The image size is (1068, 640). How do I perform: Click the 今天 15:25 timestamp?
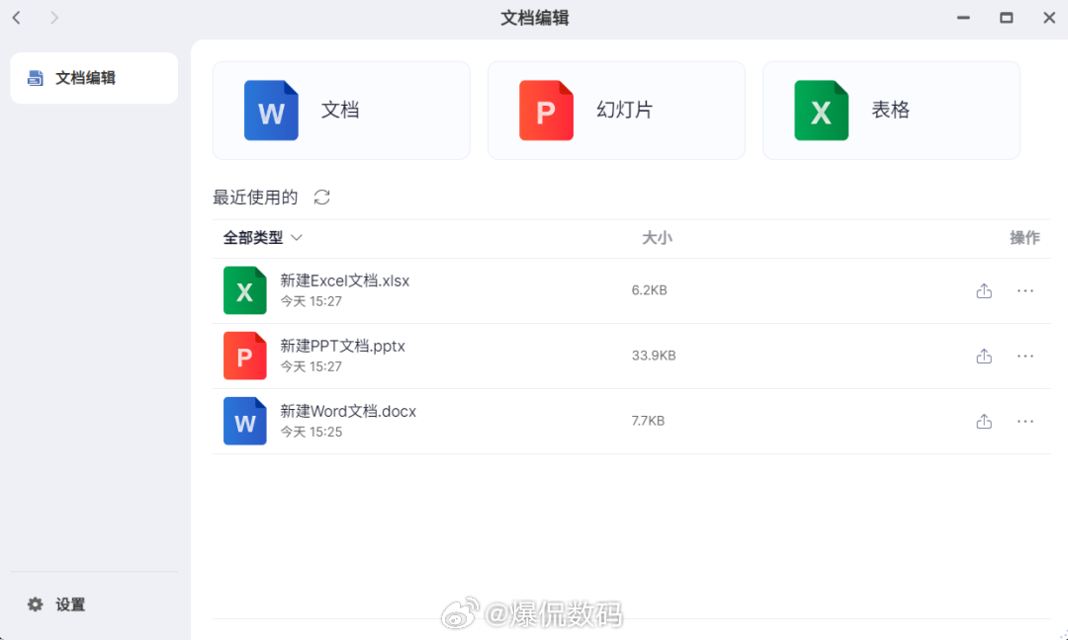click(311, 432)
